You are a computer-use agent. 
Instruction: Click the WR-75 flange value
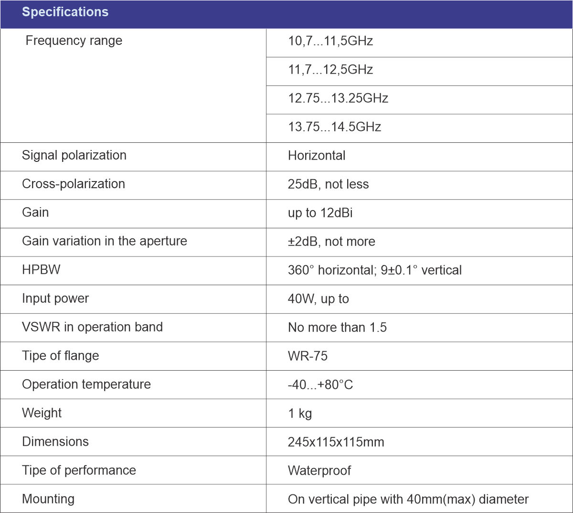pos(308,356)
